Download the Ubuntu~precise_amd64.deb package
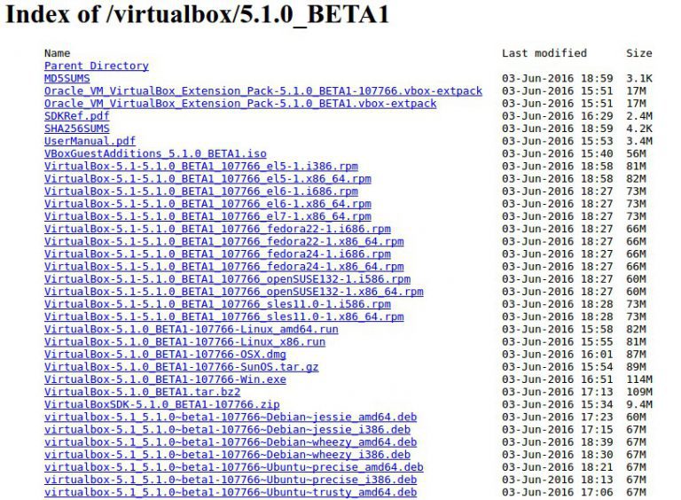 [x=234, y=468]
